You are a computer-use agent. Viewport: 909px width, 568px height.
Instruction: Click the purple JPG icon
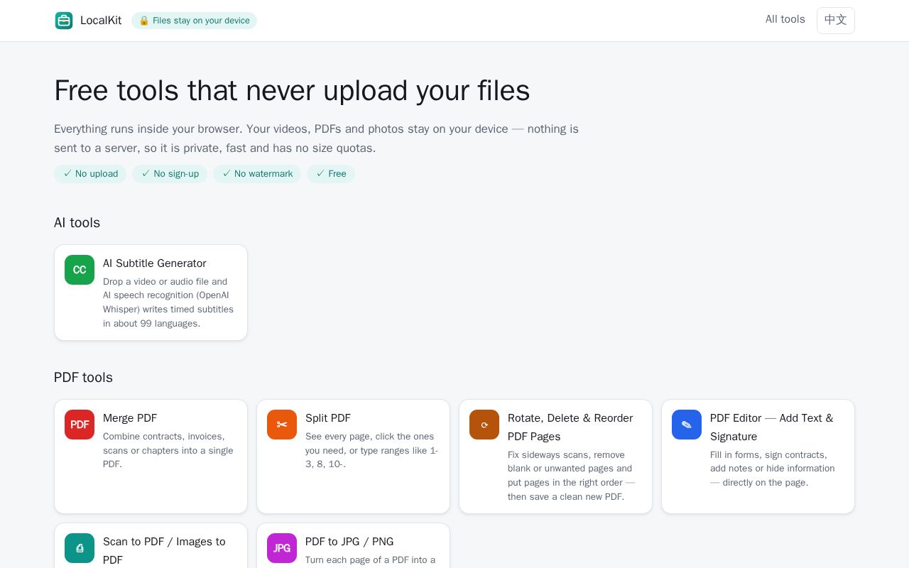[x=282, y=548]
